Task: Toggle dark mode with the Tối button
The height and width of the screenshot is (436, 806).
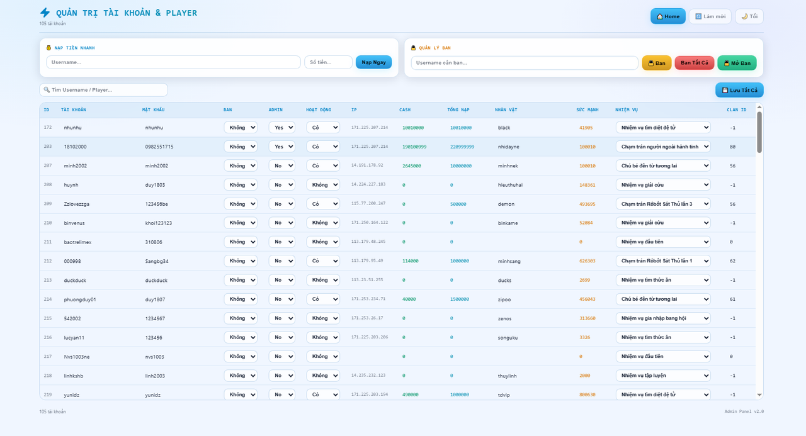Action: pyautogui.click(x=749, y=16)
